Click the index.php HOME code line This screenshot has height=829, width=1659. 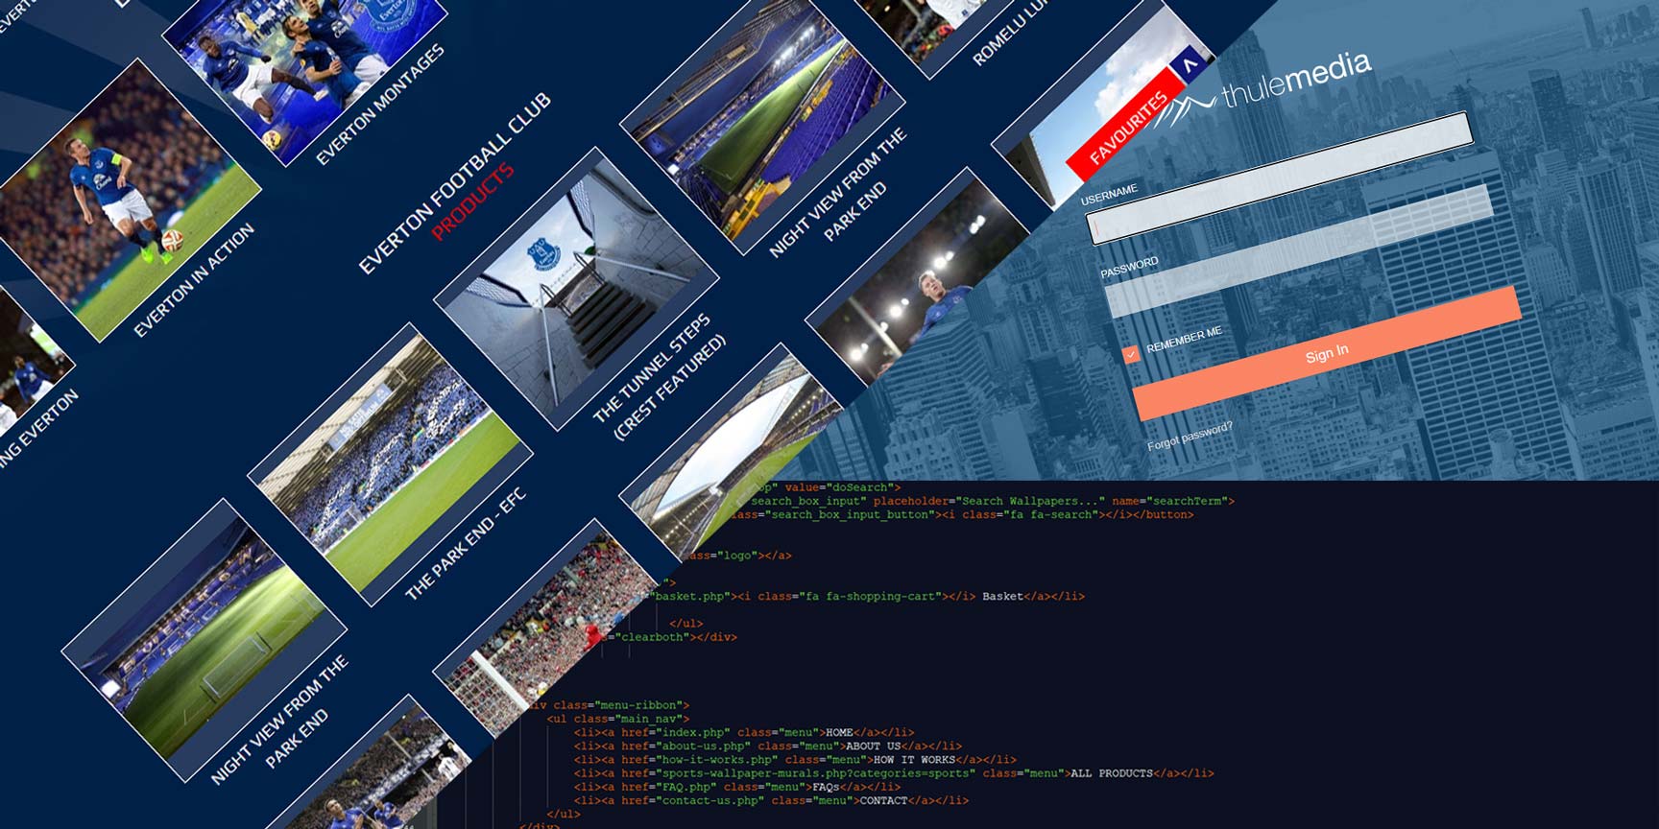click(744, 732)
